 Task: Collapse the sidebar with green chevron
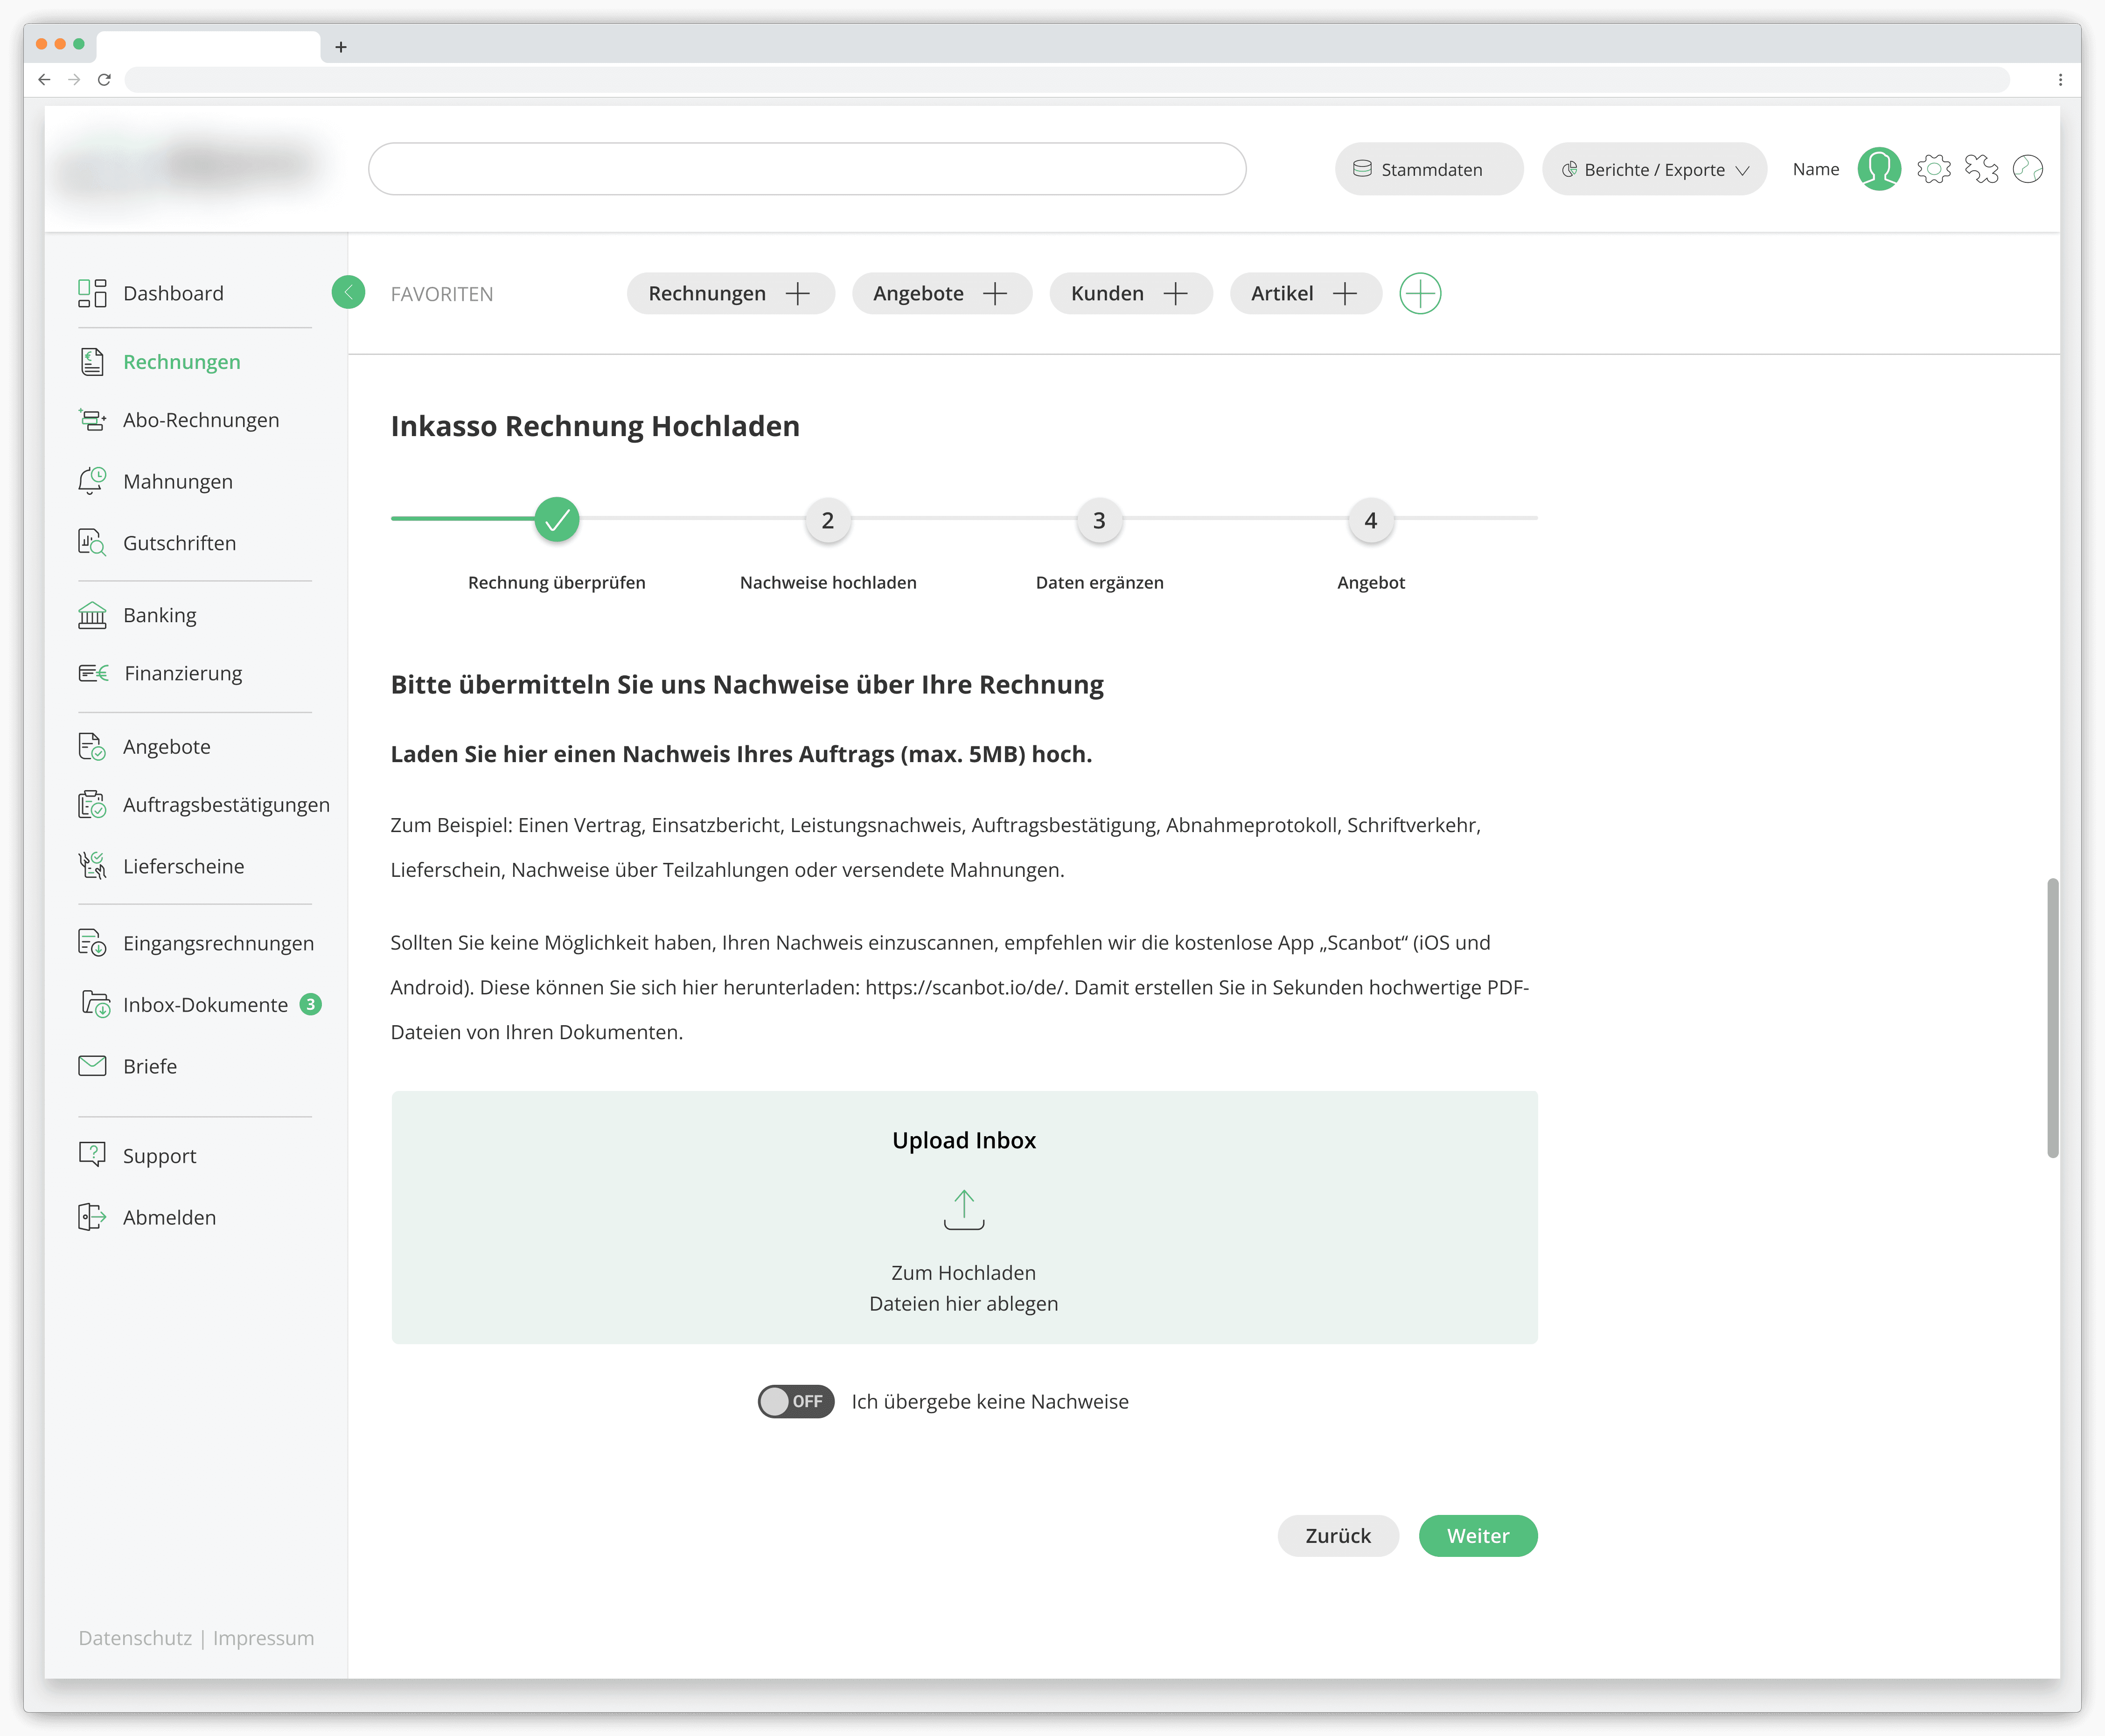348,292
